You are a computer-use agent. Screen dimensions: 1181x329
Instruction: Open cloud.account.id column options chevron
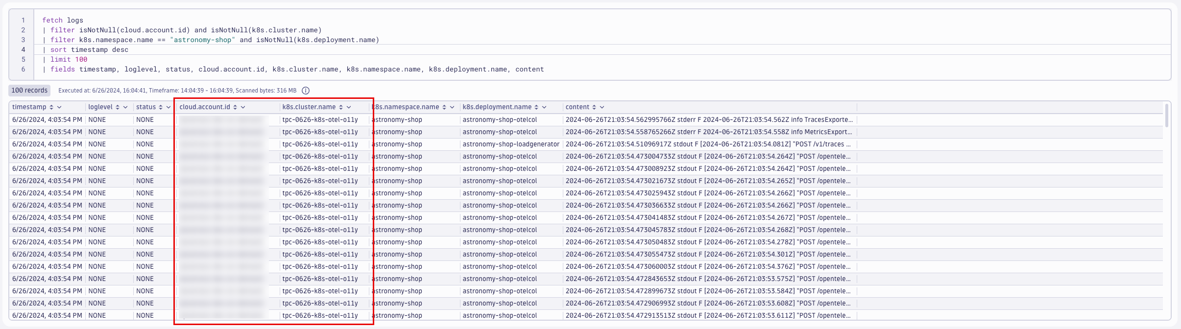(243, 107)
